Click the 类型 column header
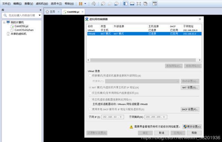The width and height of the screenshot is (222, 142). [103, 26]
